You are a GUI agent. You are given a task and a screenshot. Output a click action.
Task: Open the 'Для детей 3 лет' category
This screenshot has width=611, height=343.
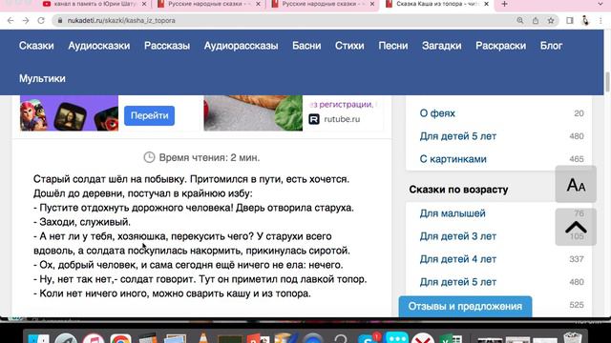tap(458, 236)
